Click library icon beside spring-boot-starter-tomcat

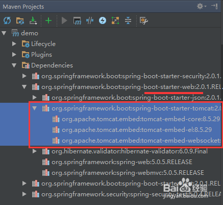(x=46, y=108)
